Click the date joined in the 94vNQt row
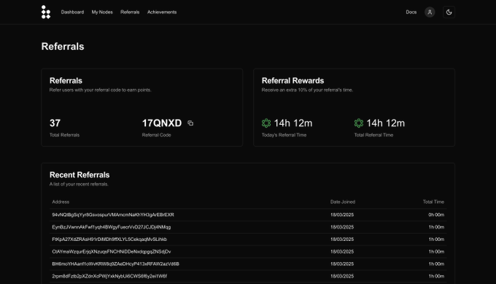Viewport: 496px width, 284px height. tap(342, 215)
